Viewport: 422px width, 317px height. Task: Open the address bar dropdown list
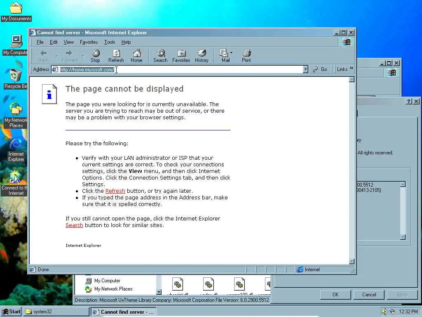coord(305,69)
